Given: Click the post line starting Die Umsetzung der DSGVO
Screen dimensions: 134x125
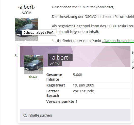Looking at the screenshot, I should 93,17.
